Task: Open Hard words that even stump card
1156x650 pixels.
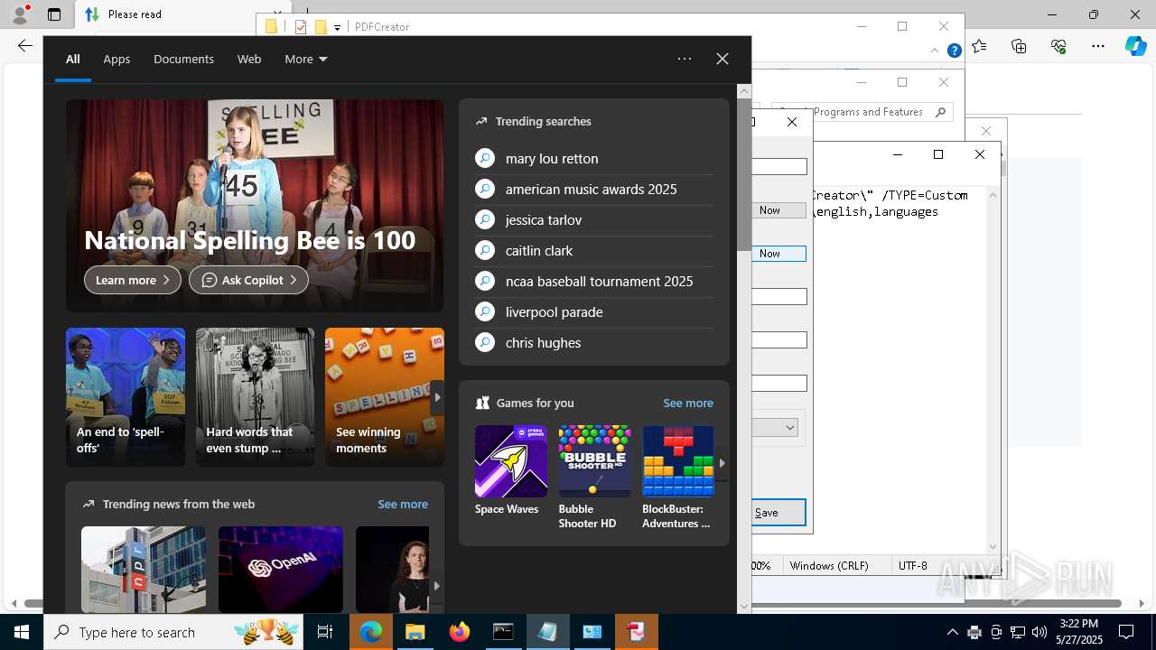Action: click(x=256, y=397)
